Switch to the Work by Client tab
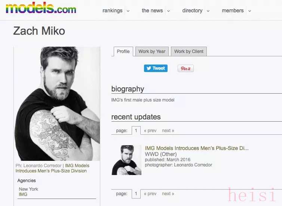This screenshot has width=282, height=206. click(188, 51)
